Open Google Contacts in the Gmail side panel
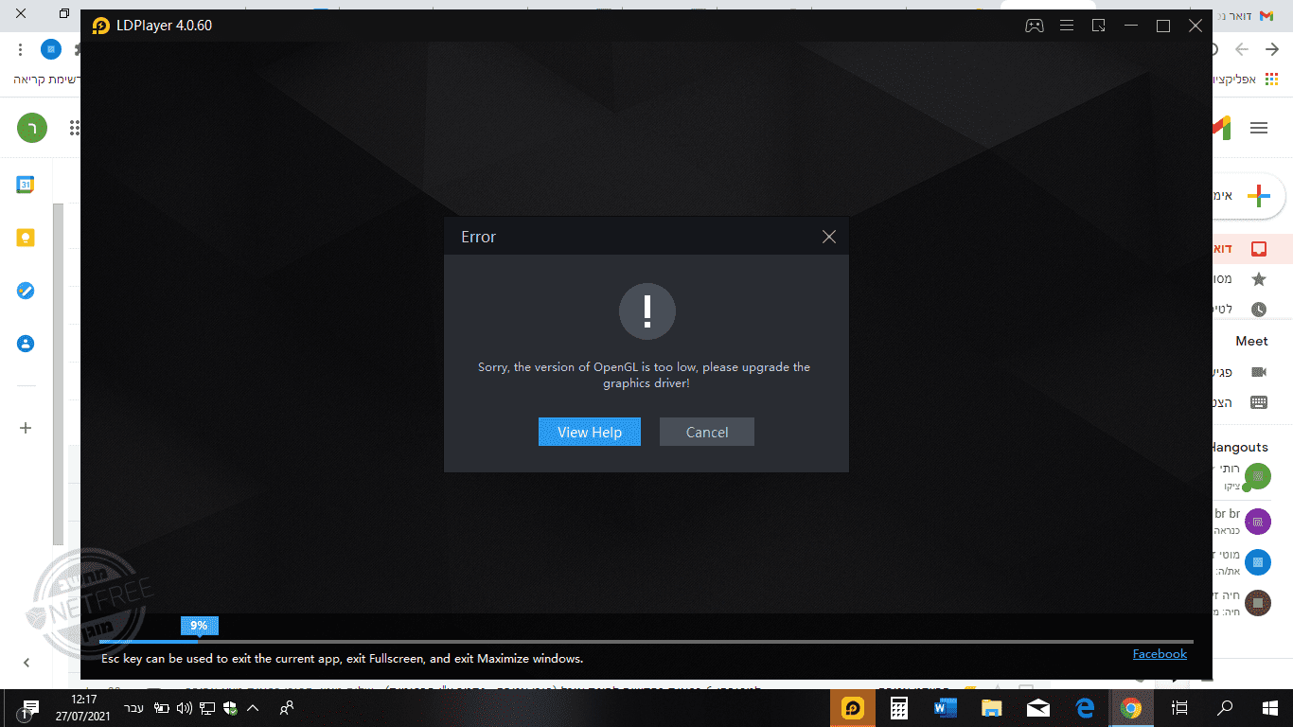Screen dimensions: 1293x727 (x=26, y=344)
